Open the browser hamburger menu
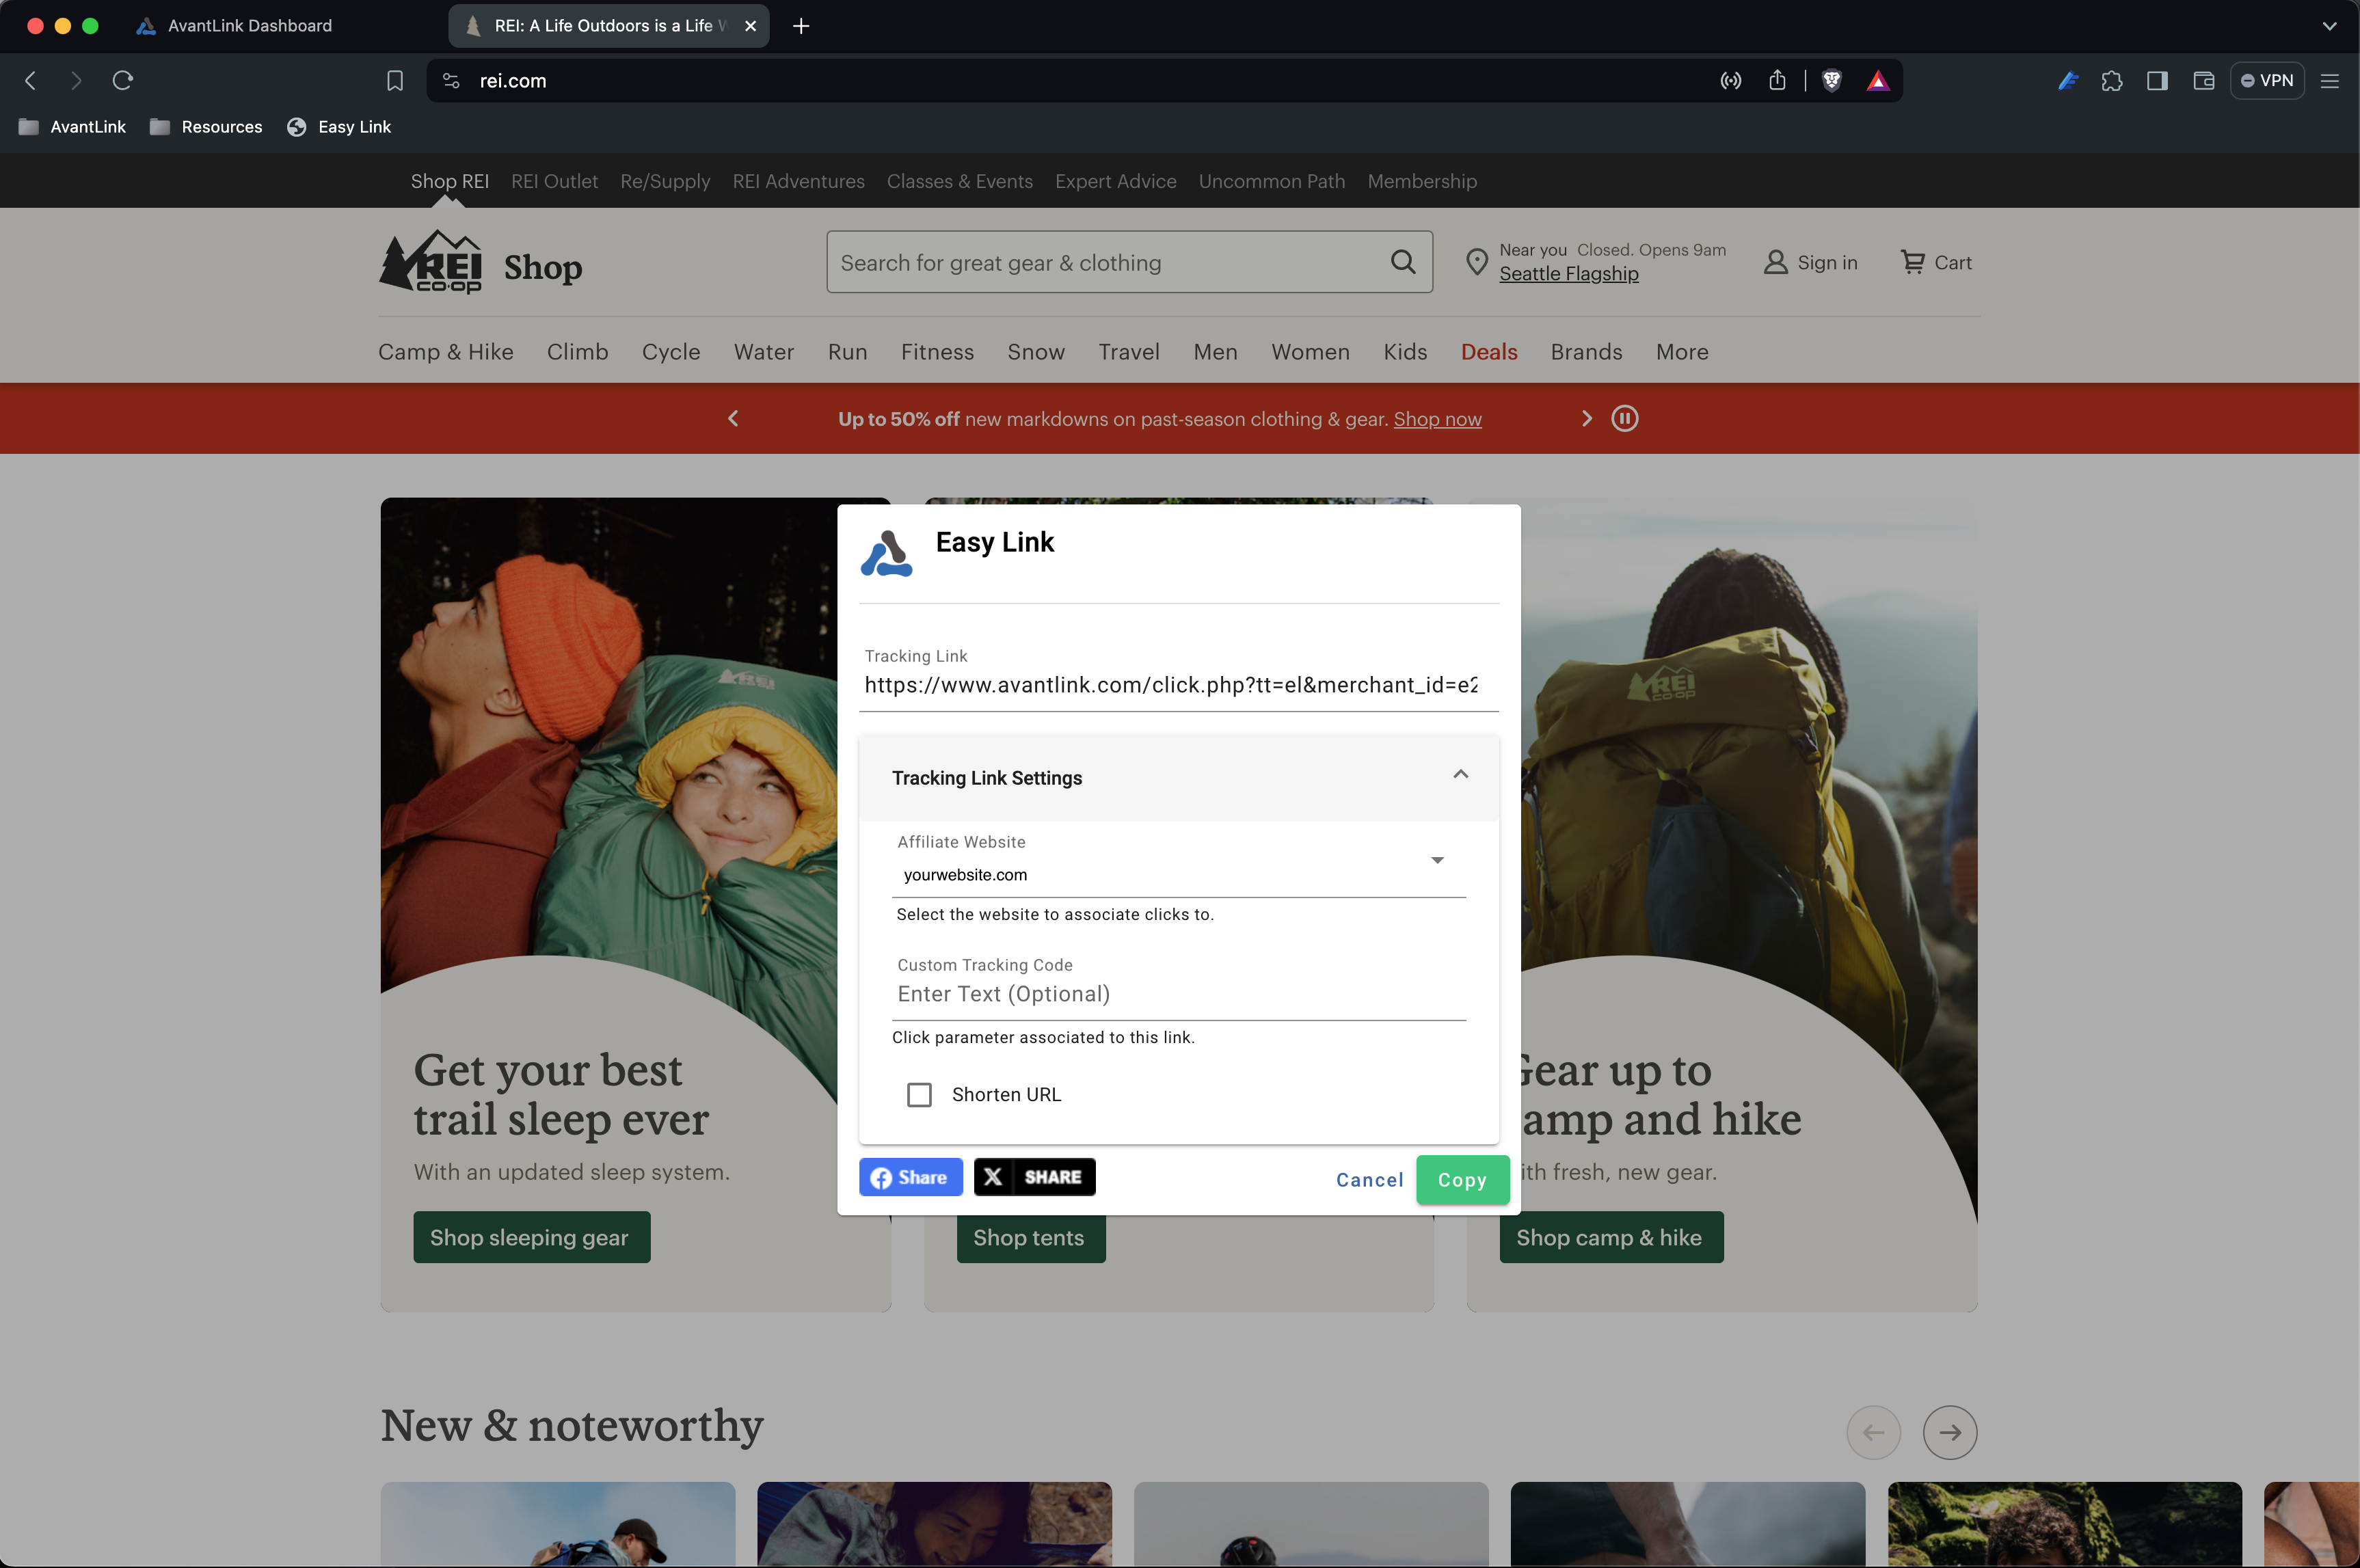This screenshot has width=2360, height=1568. pyautogui.click(x=2329, y=81)
